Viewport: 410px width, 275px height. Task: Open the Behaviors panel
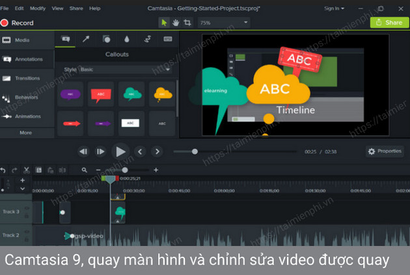point(27,98)
